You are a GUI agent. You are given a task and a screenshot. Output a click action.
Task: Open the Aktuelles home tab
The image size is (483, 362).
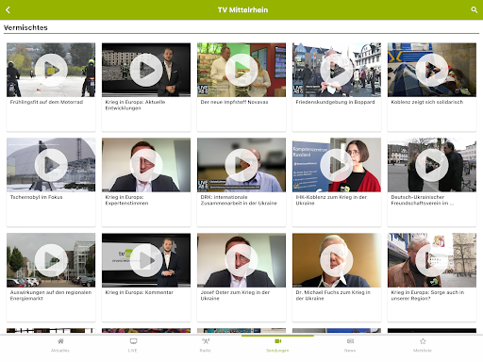pyautogui.click(x=60, y=345)
